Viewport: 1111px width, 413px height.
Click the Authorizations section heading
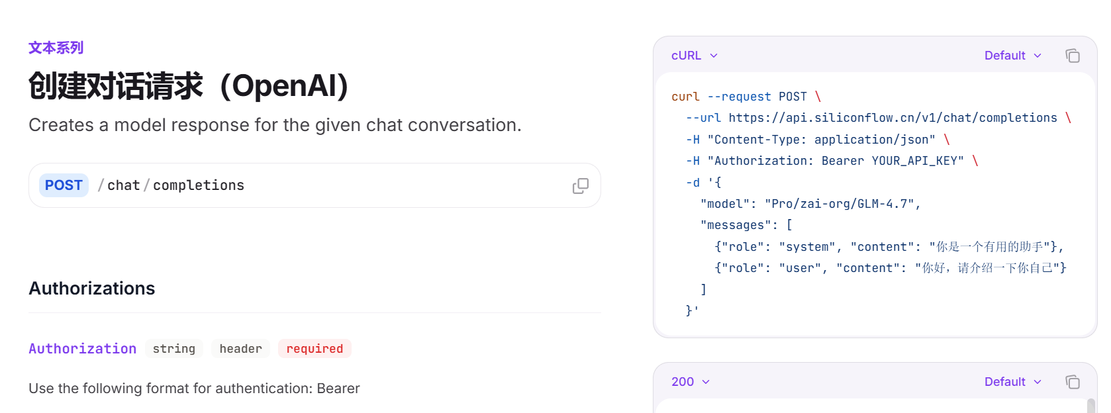point(92,289)
